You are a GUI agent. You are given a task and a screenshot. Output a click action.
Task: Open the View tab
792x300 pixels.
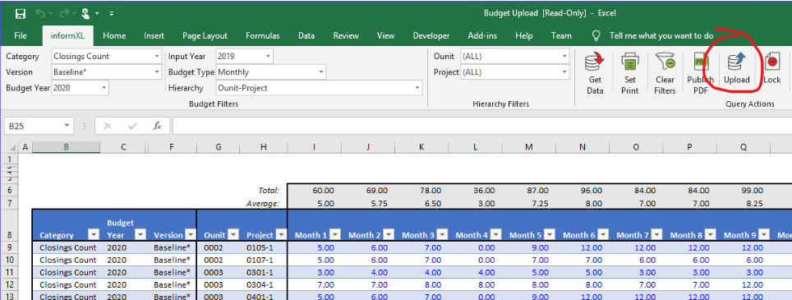(x=386, y=36)
